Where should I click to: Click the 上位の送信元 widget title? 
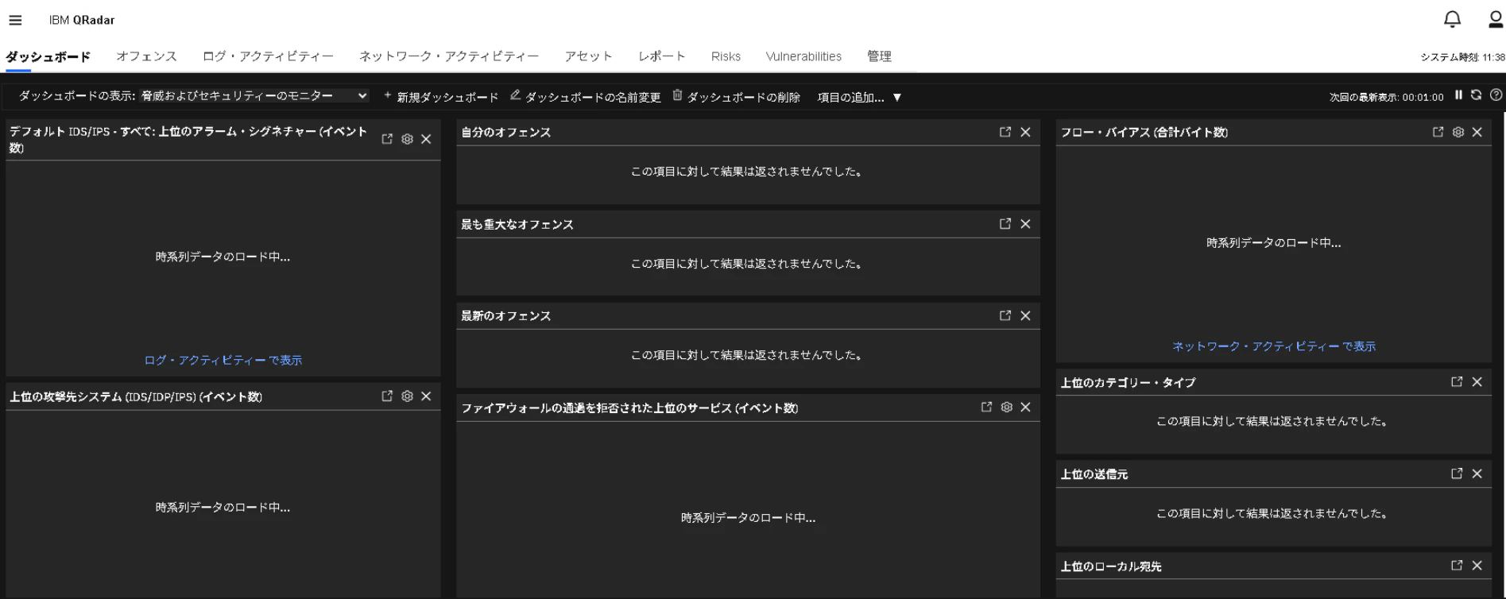(1094, 474)
